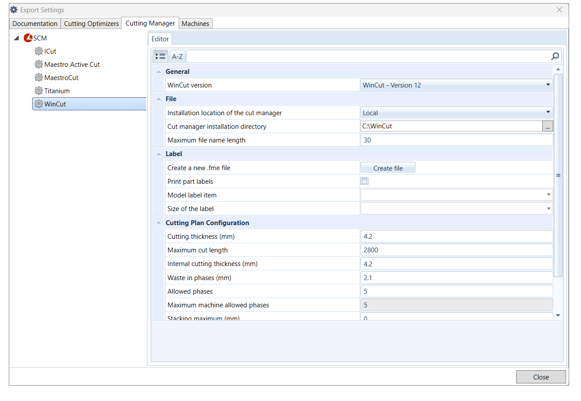The width and height of the screenshot is (581, 401).
Task: Click the Titanium gear icon
Action: point(39,91)
